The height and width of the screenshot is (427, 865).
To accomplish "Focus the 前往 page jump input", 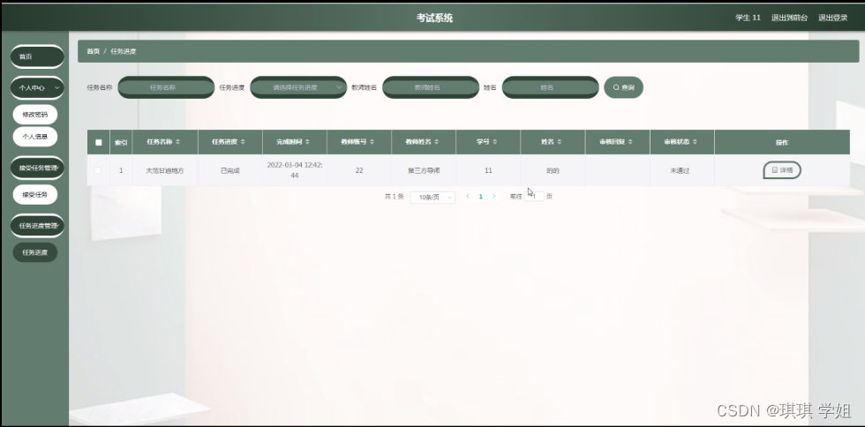I will pos(534,197).
